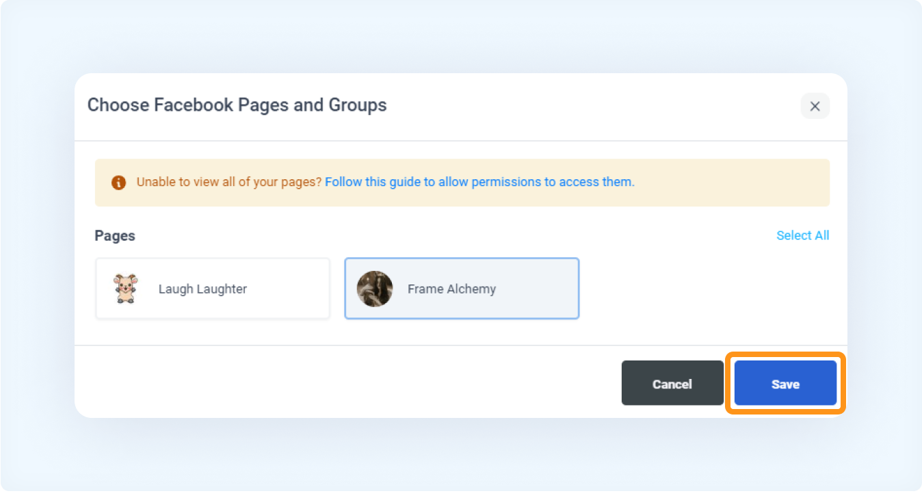Click the Laugh Laughter page name text

[x=202, y=289]
